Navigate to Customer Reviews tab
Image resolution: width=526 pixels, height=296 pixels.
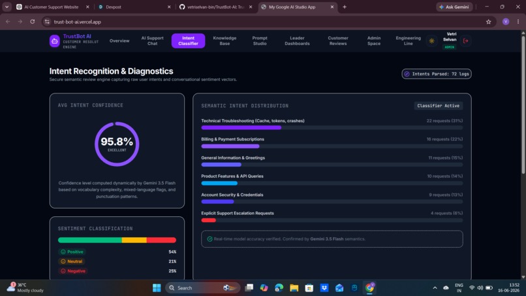(338, 41)
